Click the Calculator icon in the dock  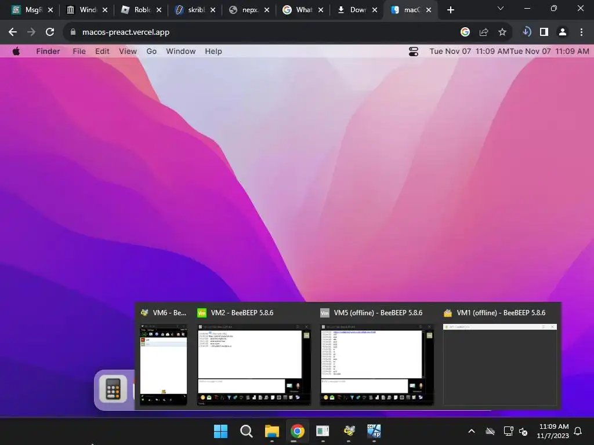coord(113,389)
